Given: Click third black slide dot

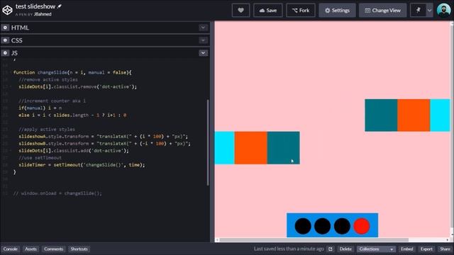Looking at the screenshot, I should point(342,226).
